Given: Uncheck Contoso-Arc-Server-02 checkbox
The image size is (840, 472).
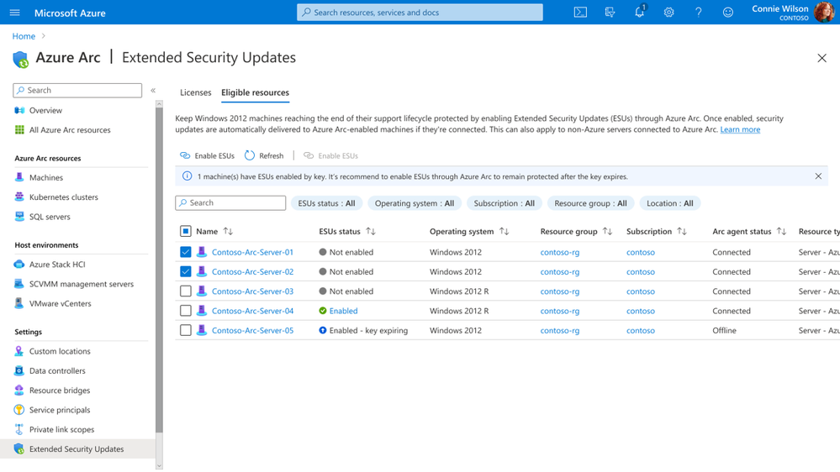Looking at the screenshot, I should [x=185, y=271].
